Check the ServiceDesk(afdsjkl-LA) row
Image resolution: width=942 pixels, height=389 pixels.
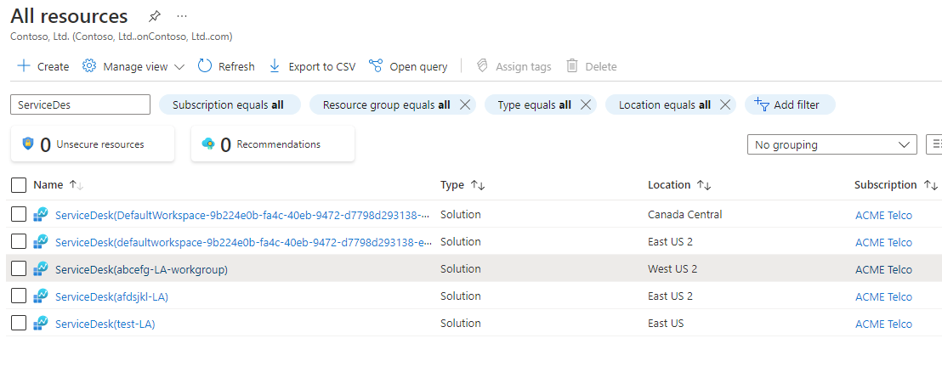tap(19, 296)
